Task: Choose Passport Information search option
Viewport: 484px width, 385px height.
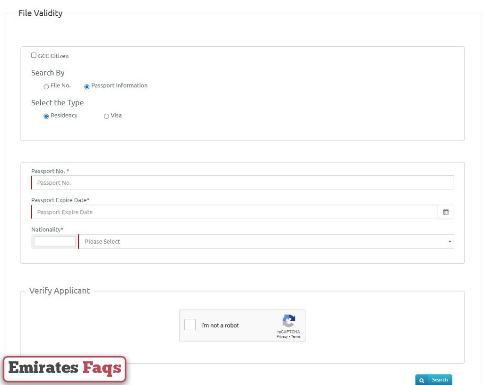Action: [x=86, y=86]
